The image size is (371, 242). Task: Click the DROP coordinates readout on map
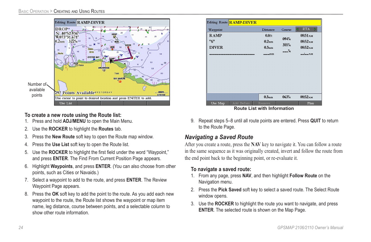point(67,35)
